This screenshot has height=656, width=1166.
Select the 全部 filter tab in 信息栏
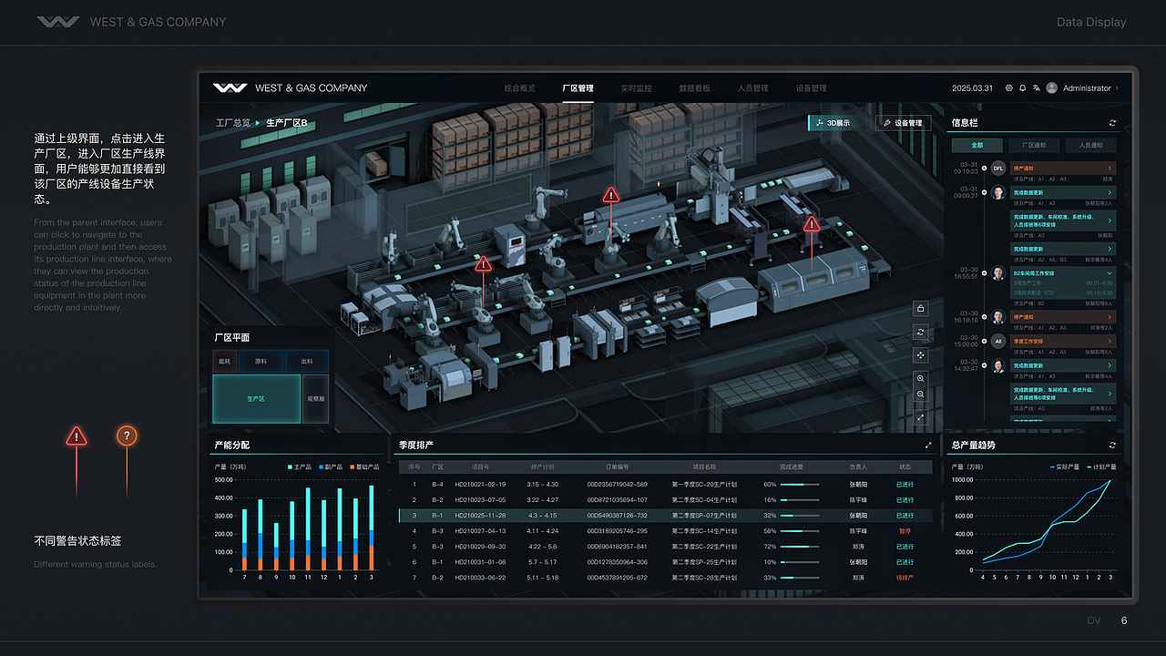pos(977,145)
